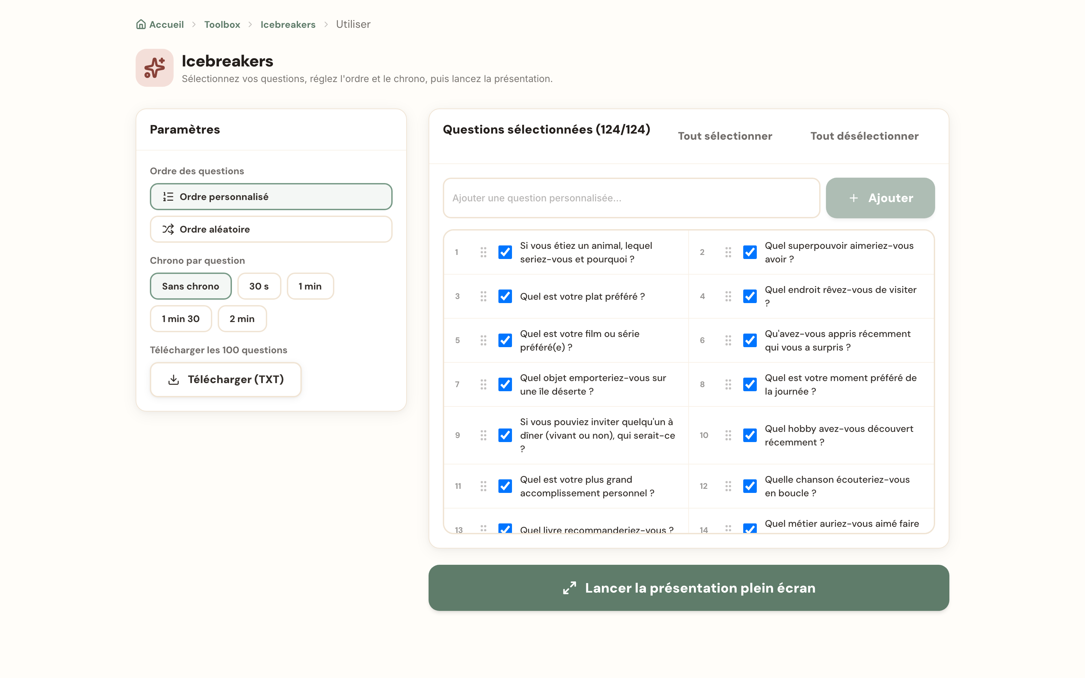Viewport: 1085px width, 678px height.
Task: Set the timer to 1 min 30
Action: (x=181, y=319)
